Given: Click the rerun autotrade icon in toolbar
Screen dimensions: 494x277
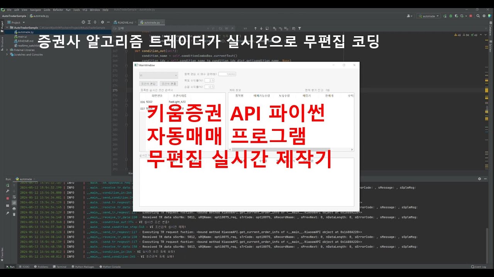Looking at the screenshot, I should (445, 16).
